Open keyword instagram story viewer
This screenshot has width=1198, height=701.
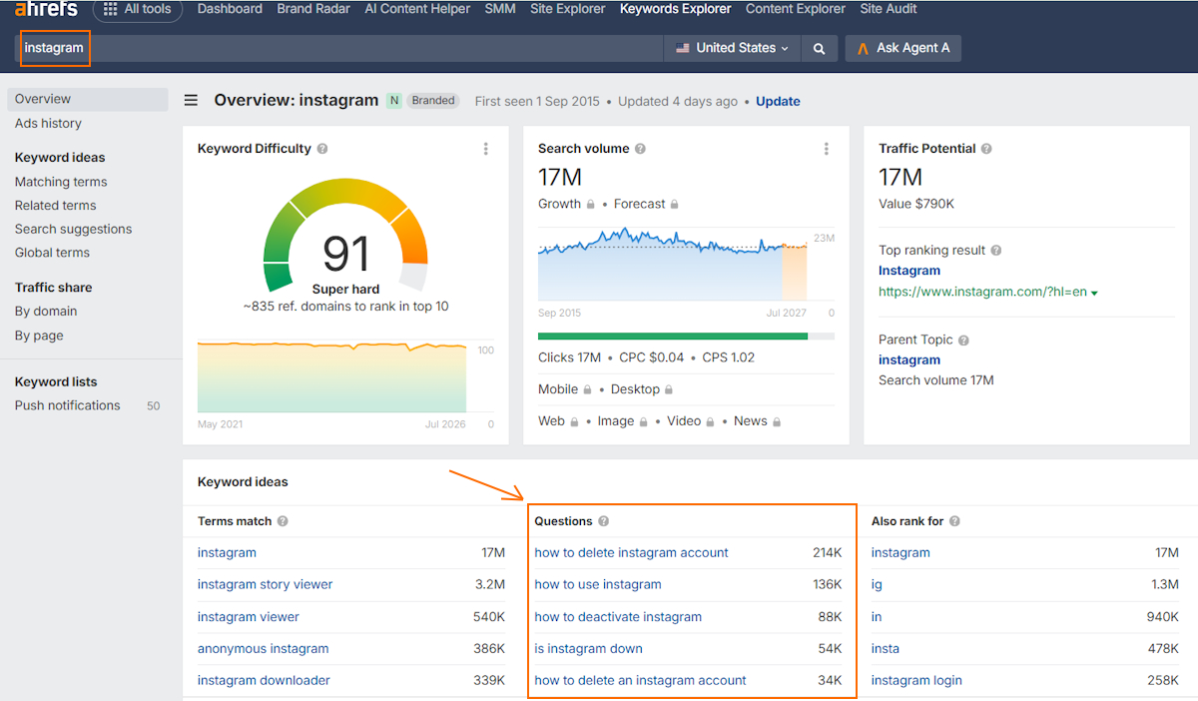266,585
